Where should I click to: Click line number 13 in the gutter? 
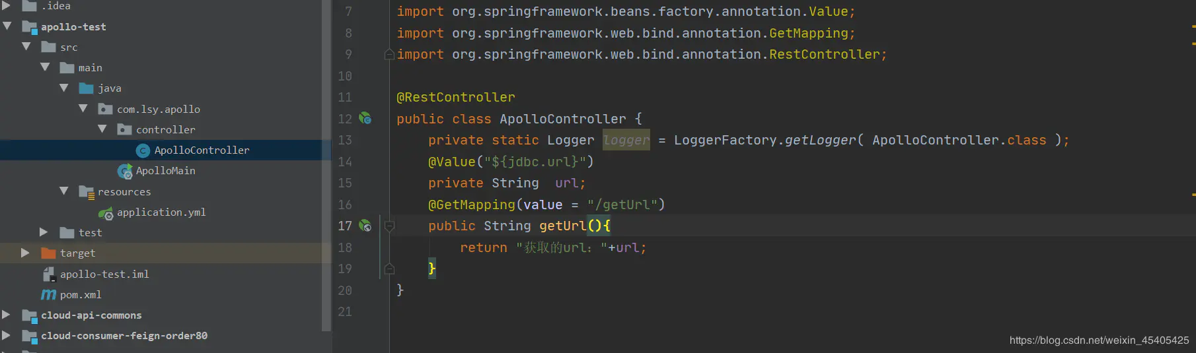click(x=345, y=141)
